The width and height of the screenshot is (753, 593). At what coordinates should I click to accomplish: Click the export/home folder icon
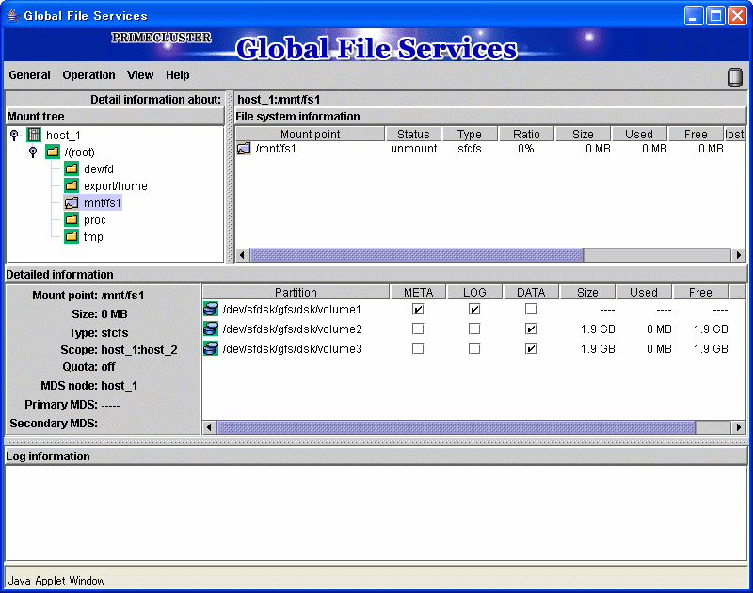[72, 185]
